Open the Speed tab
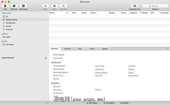The width and height of the screenshot is (170, 105). (x=105, y=49)
